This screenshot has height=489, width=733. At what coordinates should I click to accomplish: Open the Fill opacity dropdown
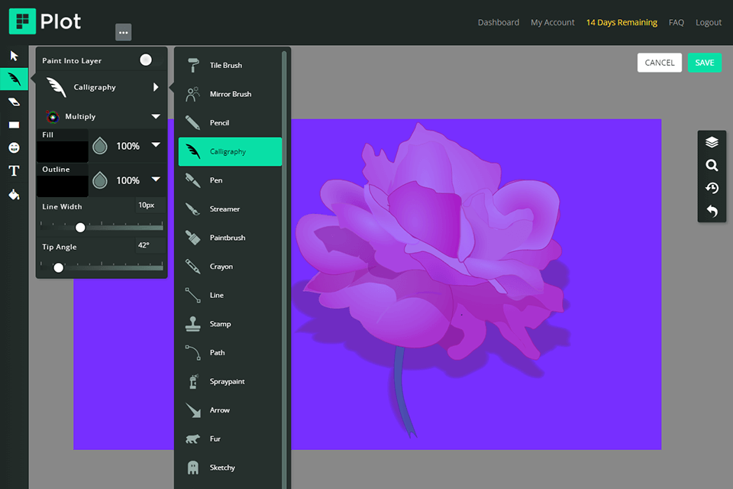[156, 145]
